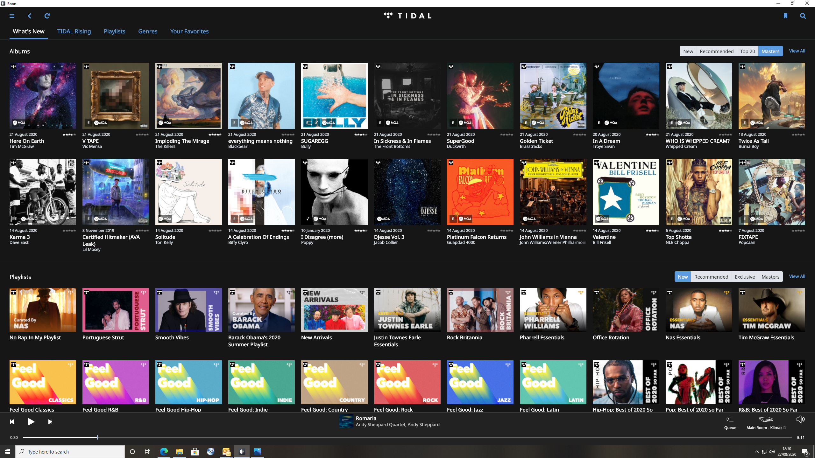The height and width of the screenshot is (458, 815).
Task: Select the albums Top 20 filter
Action: tap(747, 51)
